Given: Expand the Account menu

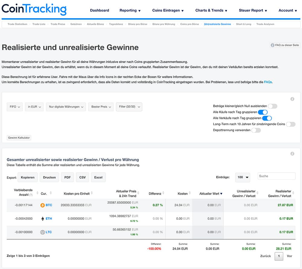Looking at the screenshot, I should (x=288, y=10).
